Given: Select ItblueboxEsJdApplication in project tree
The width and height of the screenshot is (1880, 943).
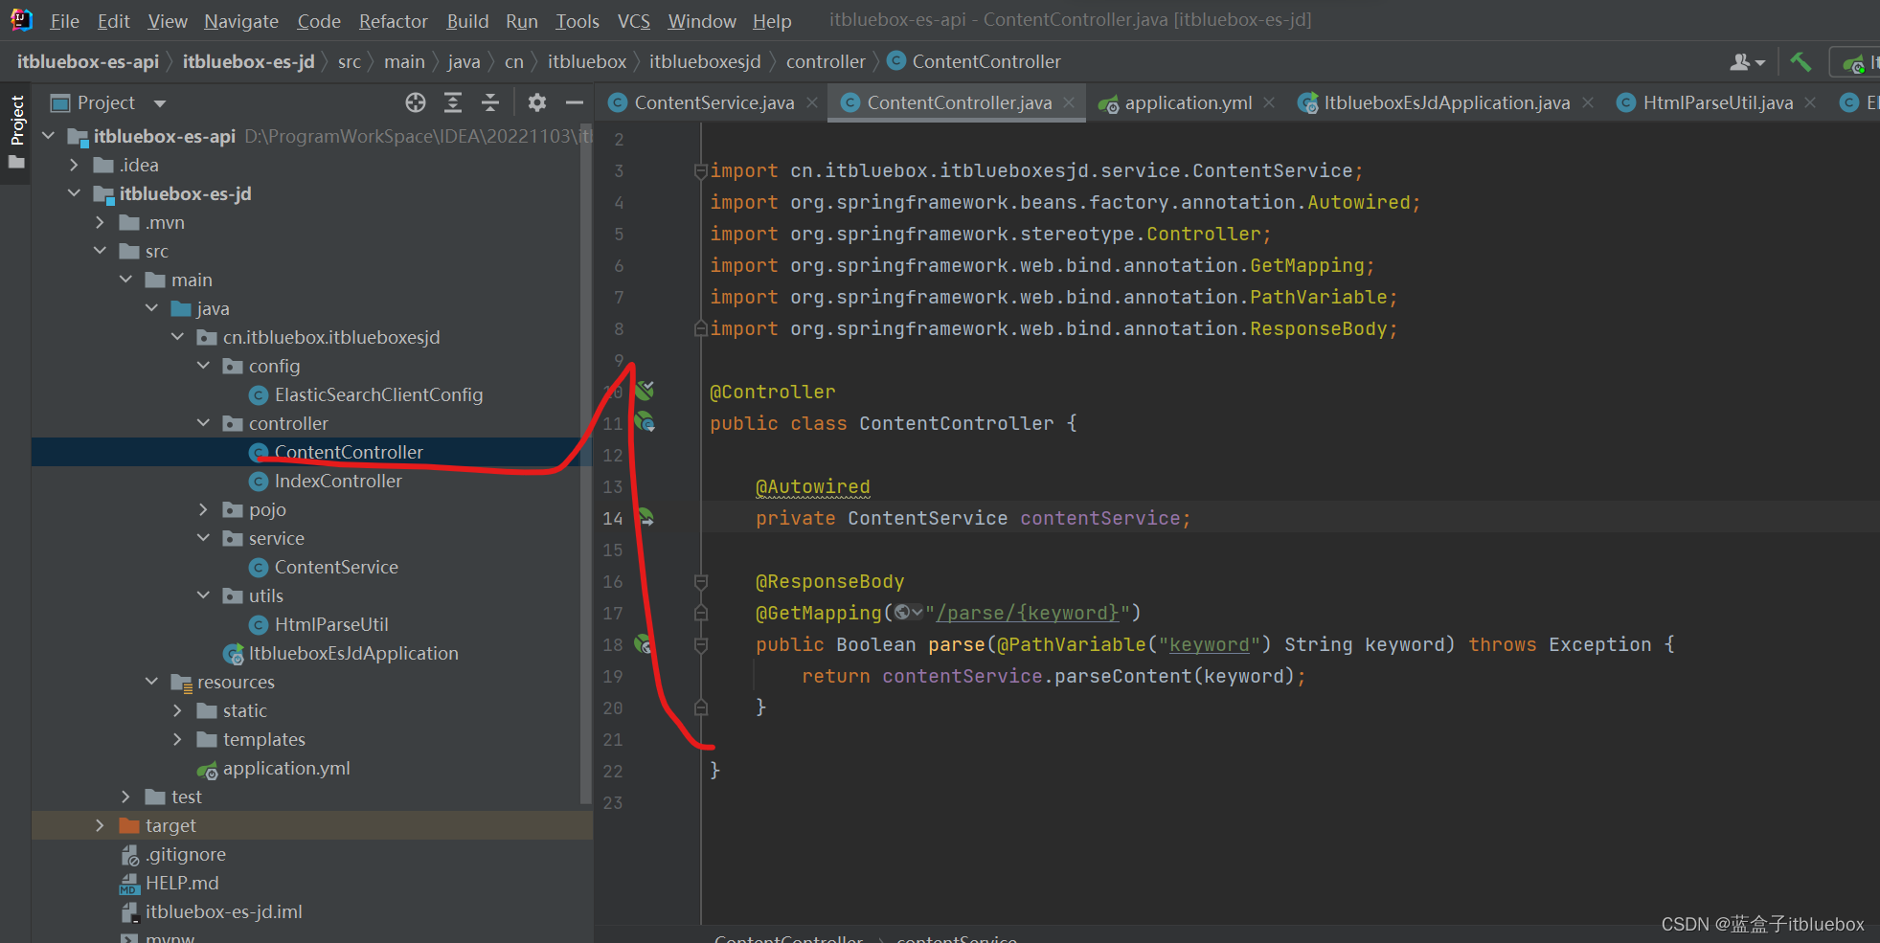Looking at the screenshot, I should point(353,653).
